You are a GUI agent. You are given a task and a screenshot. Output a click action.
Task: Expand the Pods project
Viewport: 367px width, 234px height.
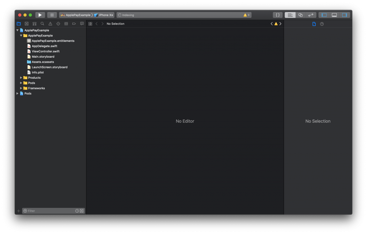17,93
